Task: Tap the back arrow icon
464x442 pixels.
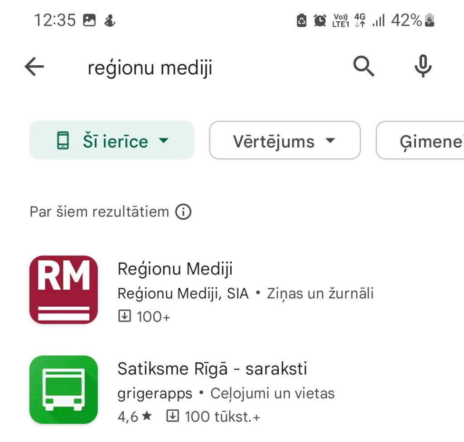Action: [34, 67]
